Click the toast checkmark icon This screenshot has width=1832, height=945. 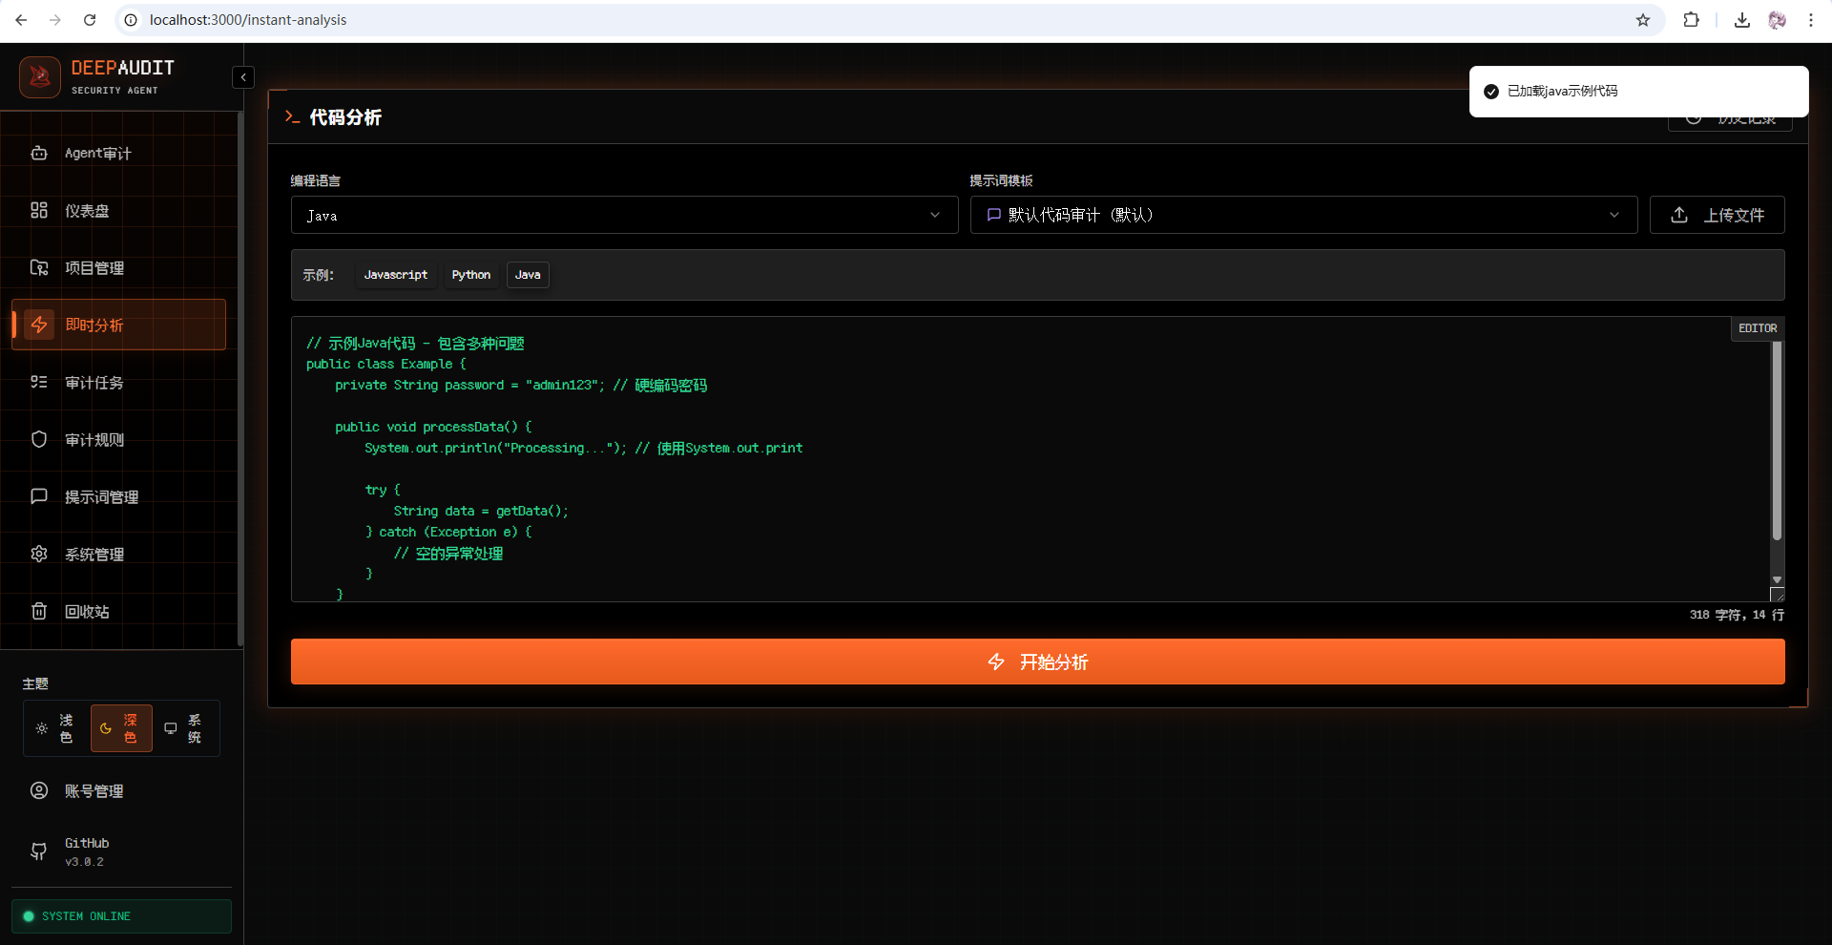[x=1491, y=92]
